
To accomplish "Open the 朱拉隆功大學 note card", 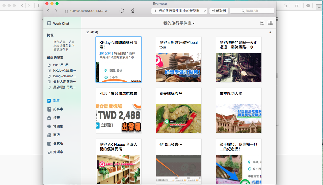I will coord(239,111).
